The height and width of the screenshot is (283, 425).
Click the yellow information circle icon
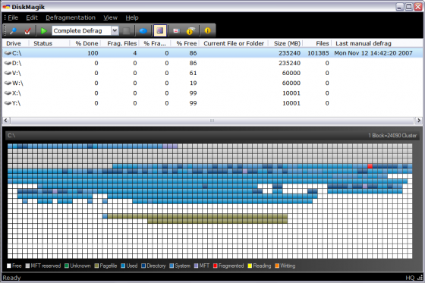click(208, 30)
